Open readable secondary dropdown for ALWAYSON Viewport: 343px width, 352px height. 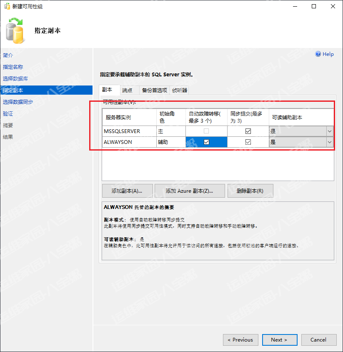tap(330, 142)
